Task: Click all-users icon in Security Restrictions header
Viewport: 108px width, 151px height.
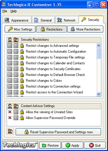Action: pos(16,40)
